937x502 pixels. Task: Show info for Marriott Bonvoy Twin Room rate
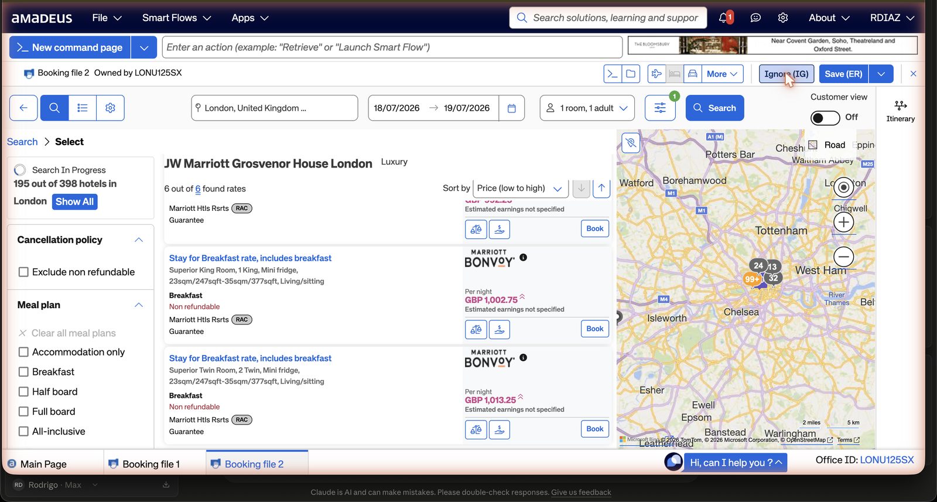pos(524,357)
